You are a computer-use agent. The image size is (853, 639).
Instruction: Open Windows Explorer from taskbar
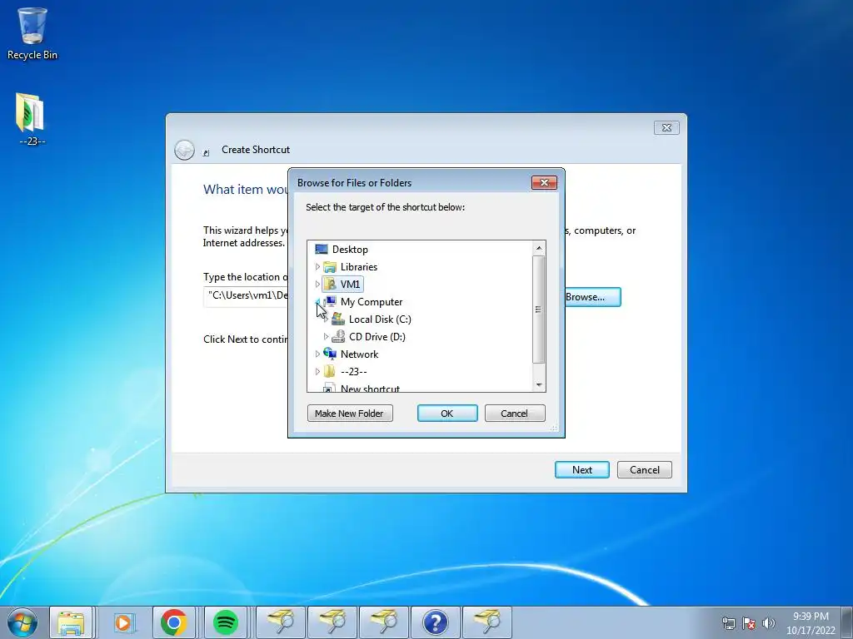click(72, 622)
